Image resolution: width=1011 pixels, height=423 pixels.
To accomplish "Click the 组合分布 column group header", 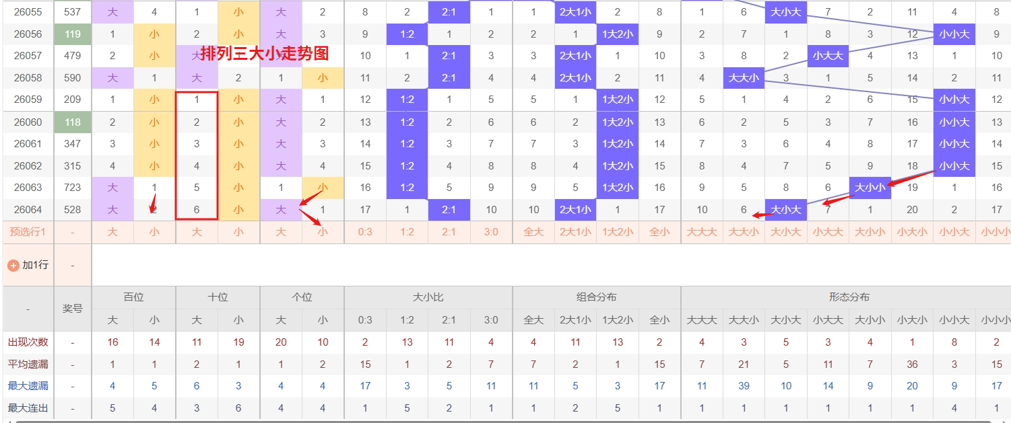I will pos(597,297).
